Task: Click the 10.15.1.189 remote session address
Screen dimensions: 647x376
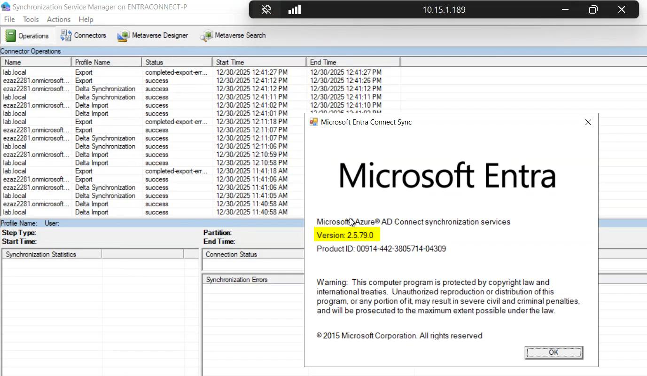Action: [x=444, y=9]
